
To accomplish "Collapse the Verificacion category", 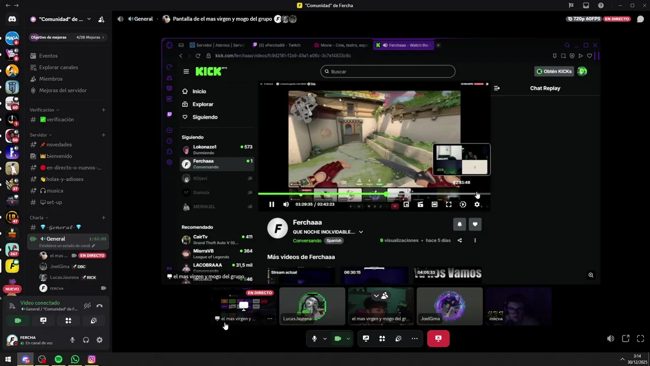I will click(x=44, y=110).
